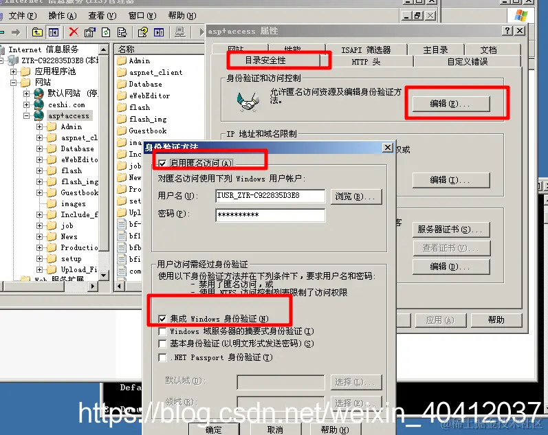
Task: Click the Forward navigation arrow in toolbar
Action: coord(16,32)
